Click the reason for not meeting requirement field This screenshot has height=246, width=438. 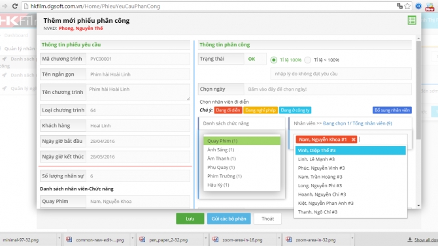341,74
